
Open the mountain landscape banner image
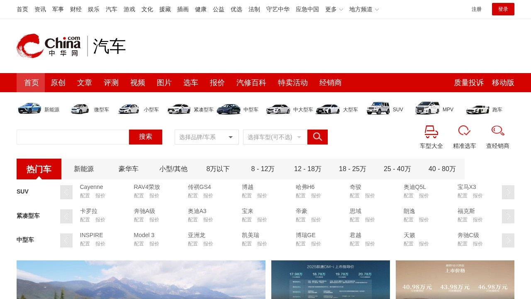(x=141, y=279)
